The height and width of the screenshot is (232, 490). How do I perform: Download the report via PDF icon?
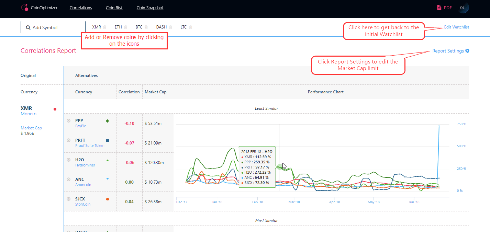pyautogui.click(x=439, y=8)
